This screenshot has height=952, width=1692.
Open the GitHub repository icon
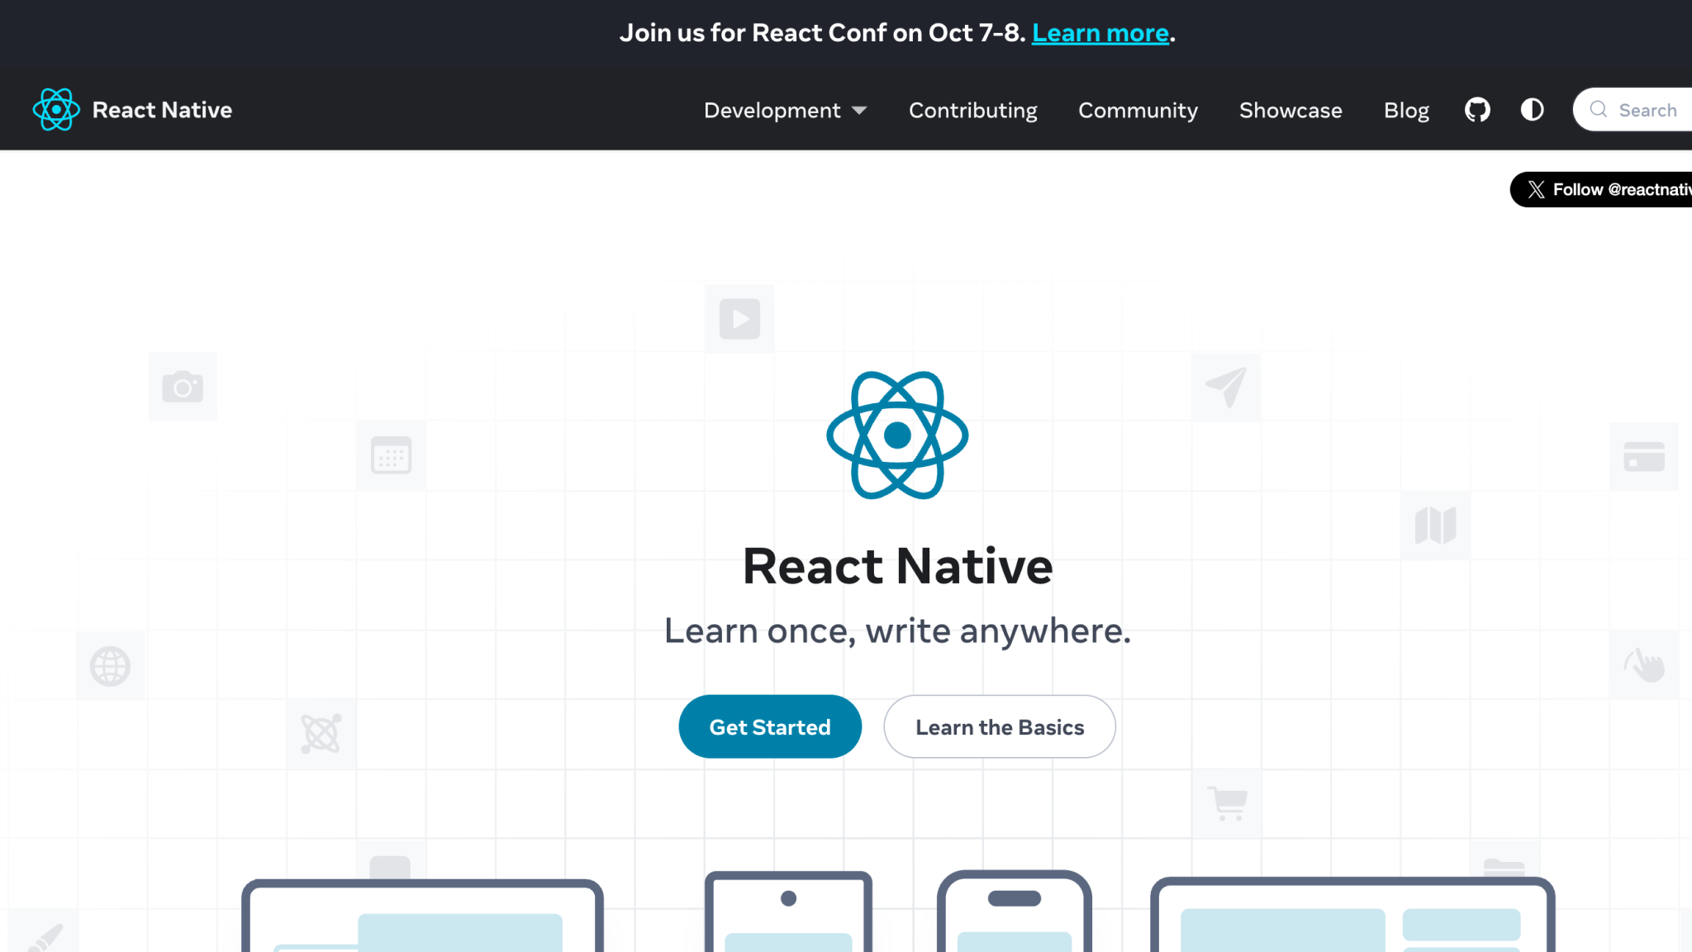(1477, 109)
